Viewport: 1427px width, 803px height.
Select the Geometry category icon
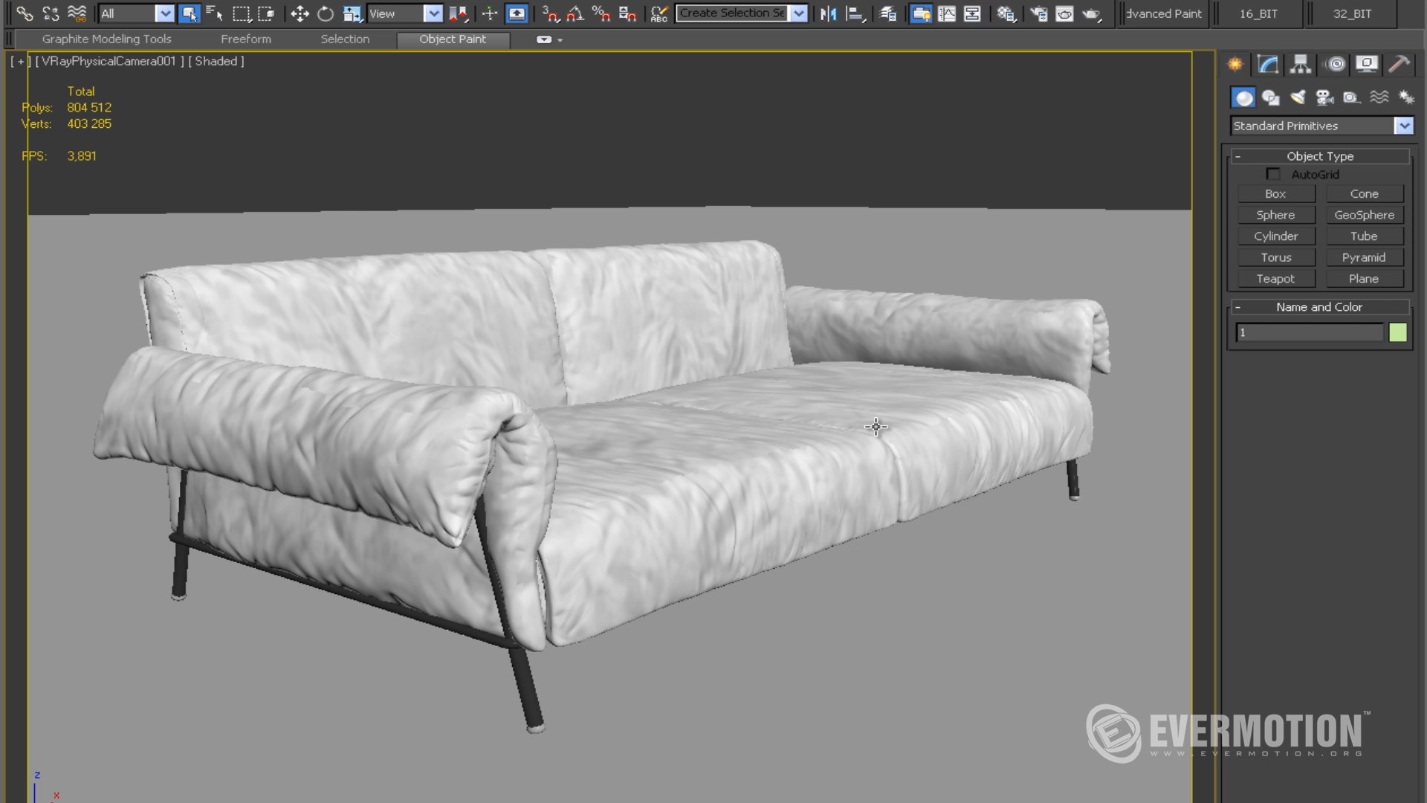click(x=1243, y=97)
